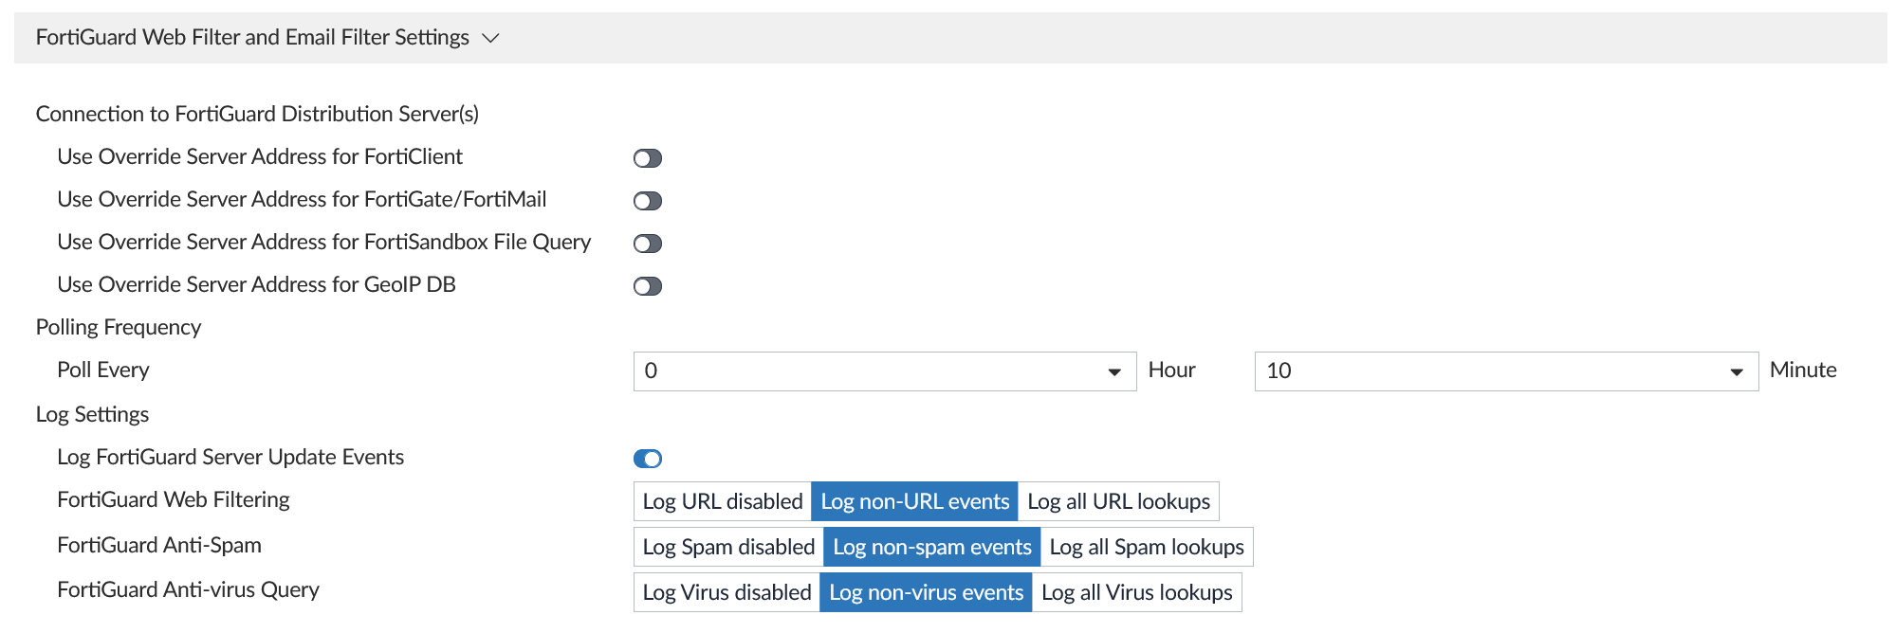Screen dimensions: 1895x633
Task: Click the section header chevron icon
Action: point(490,38)
